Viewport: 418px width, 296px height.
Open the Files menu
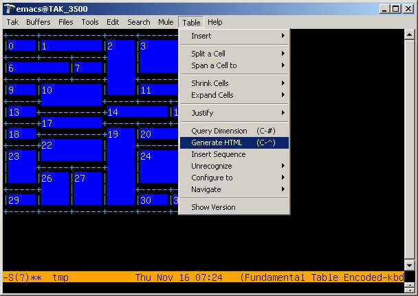(x=66, y=22)
